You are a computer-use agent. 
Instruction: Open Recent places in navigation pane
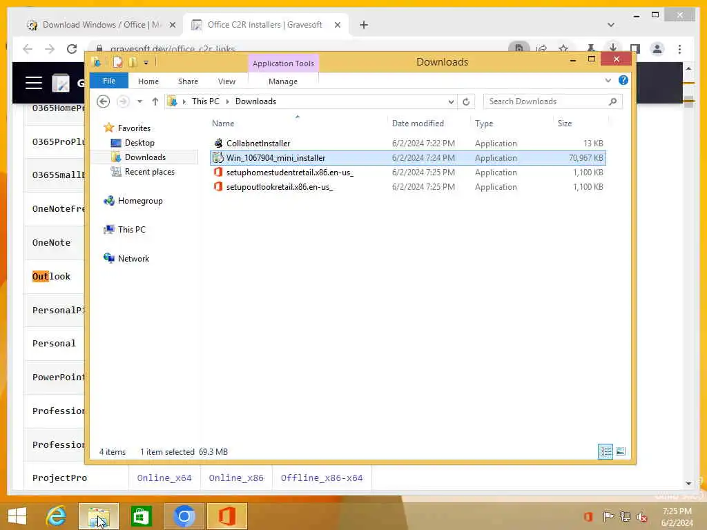point(150,172)
